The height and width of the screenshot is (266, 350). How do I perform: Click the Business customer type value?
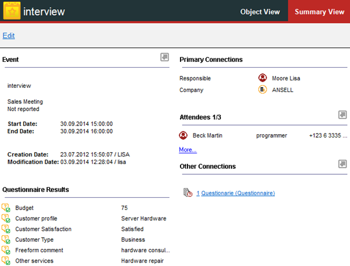pos(133,239)
